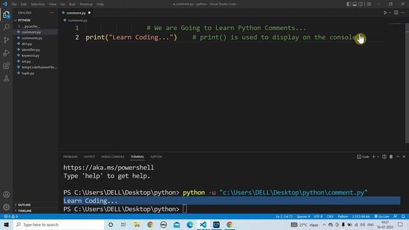The height and width of the screenshot is (230, 409).
Task: Open the Explorer view in activity bar
Action: pos(6,15)
